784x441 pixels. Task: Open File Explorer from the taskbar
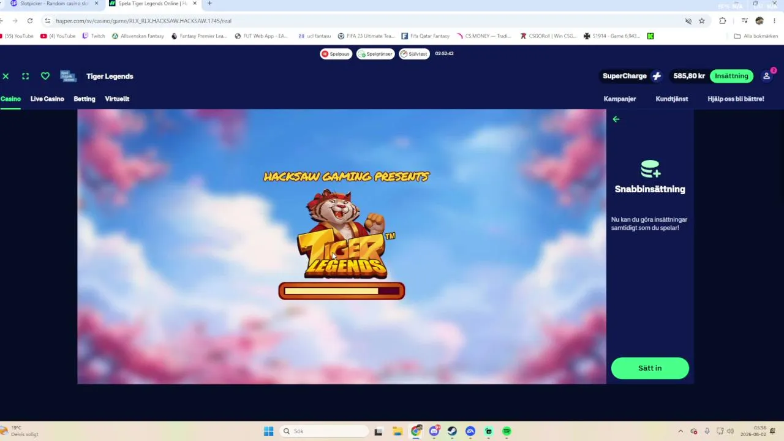[x=397, y=431]
